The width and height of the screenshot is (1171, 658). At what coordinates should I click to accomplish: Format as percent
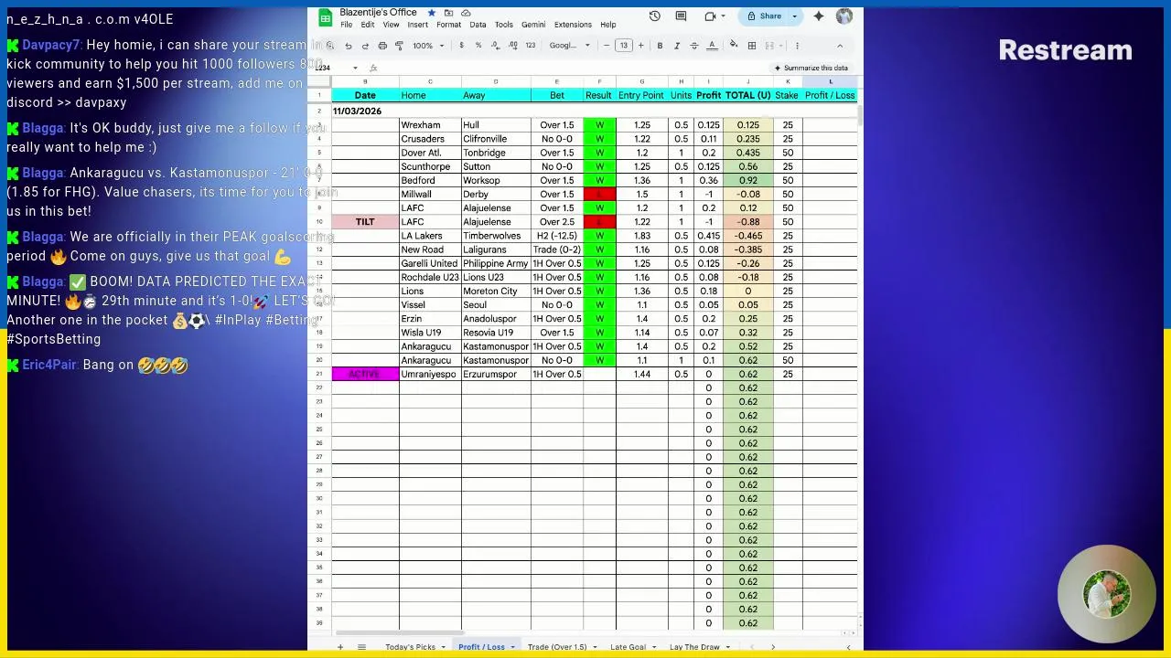[478, 46]
